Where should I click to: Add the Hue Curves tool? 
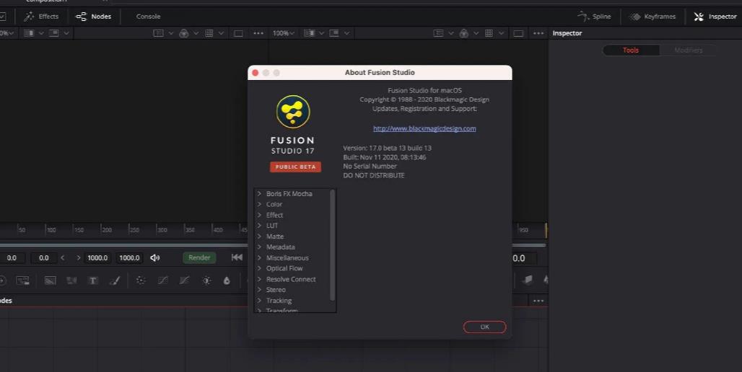point(184,280)
